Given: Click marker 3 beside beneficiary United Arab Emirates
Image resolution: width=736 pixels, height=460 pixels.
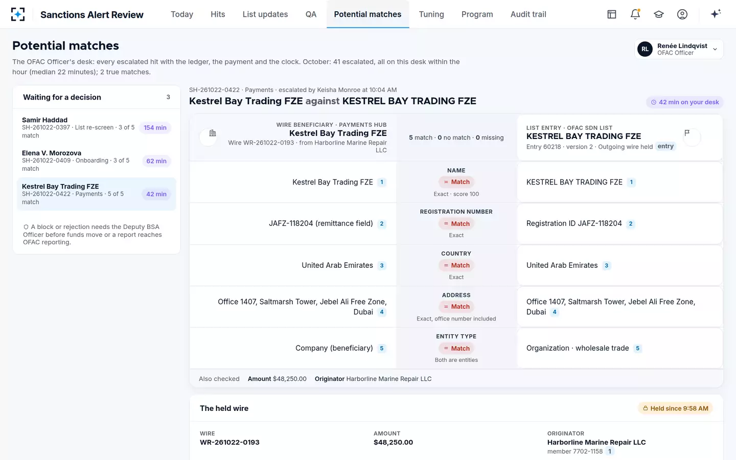Looking at the screenshot, I should (x=382, y=266).
